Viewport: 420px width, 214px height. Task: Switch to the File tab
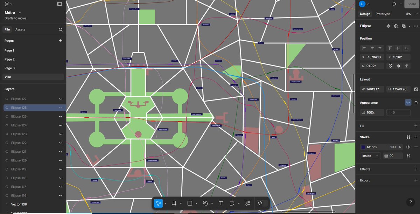[7, 30]
